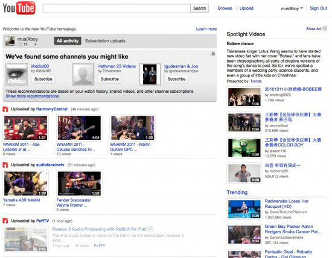The width and height of the screenshot is (332, 258).
Task: Open the inbox envelope icon showing 4
Action: tap(31, 44)
